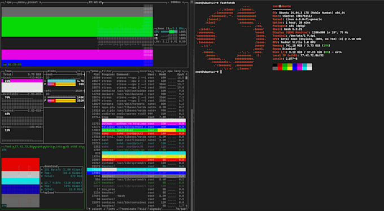Click zero button to reset net totals
This screenshot has width=384, height=211.
59,147
